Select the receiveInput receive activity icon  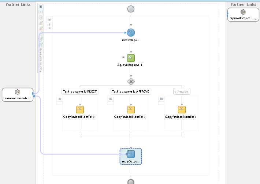pos(131,33)
